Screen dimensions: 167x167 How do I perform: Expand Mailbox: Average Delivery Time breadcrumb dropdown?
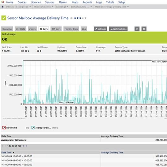point(128,7)
